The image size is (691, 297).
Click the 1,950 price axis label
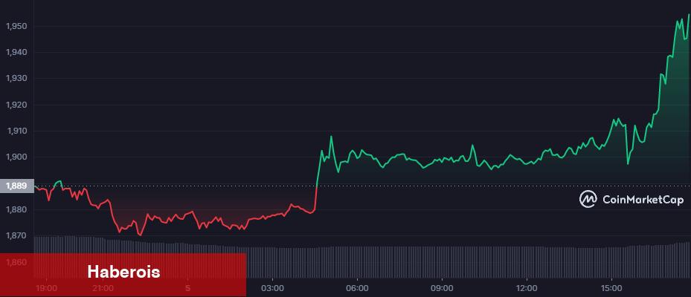pos(17,27)
